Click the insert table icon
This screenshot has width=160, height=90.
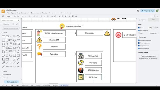pyautogui.click(x=65, y=16)
